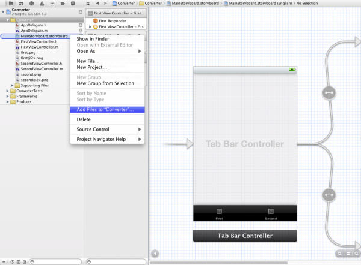Expand the Supporting Files folder
This screenshot has height=265, width=361.
click(x=12, y=85)
